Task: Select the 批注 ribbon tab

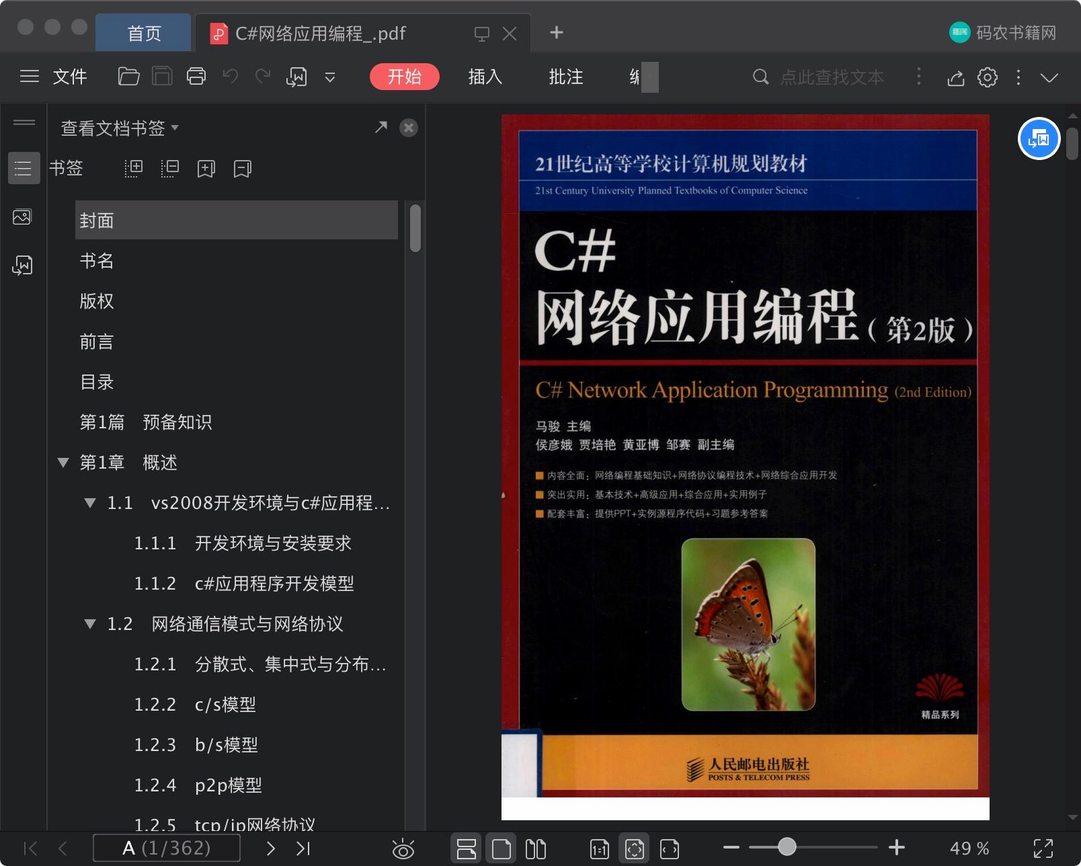Action: point(566,77)
